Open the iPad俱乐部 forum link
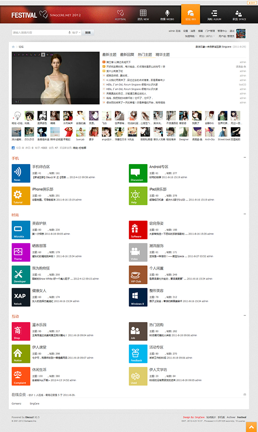 click(158, 189)
